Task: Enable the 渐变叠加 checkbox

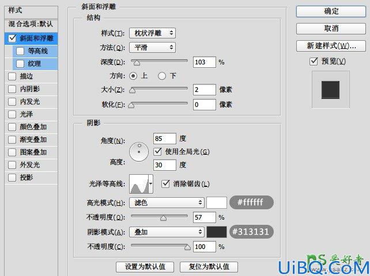Action: 12,140
